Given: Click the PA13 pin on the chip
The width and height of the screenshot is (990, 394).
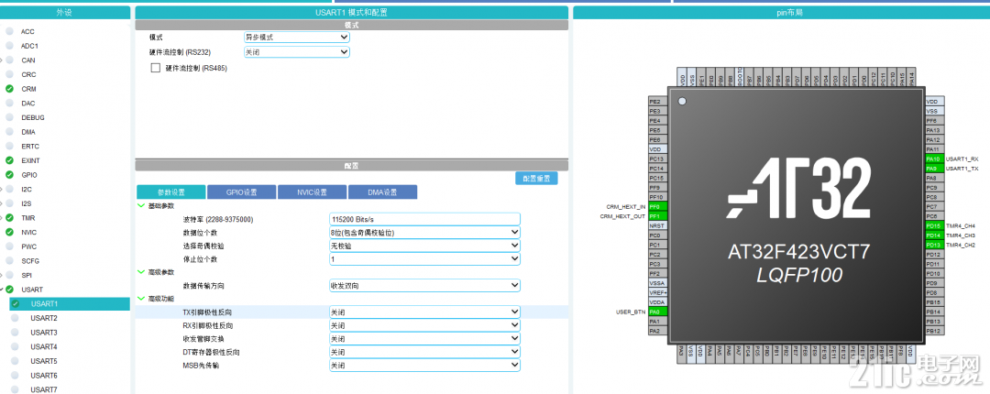Looking at the screenshot, I should click(934, 130).
